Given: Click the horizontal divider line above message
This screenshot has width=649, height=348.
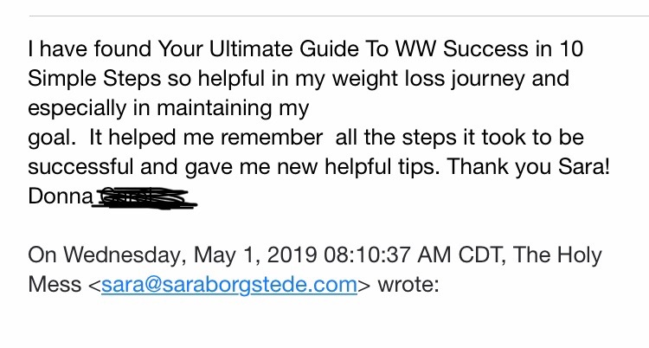Looking at the screenshot, I should 339,16.
